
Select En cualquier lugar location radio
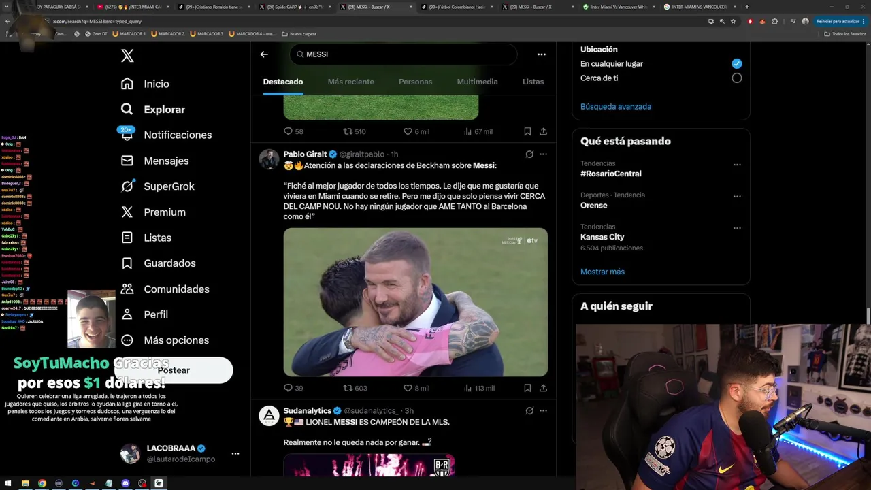click(736, 63)
